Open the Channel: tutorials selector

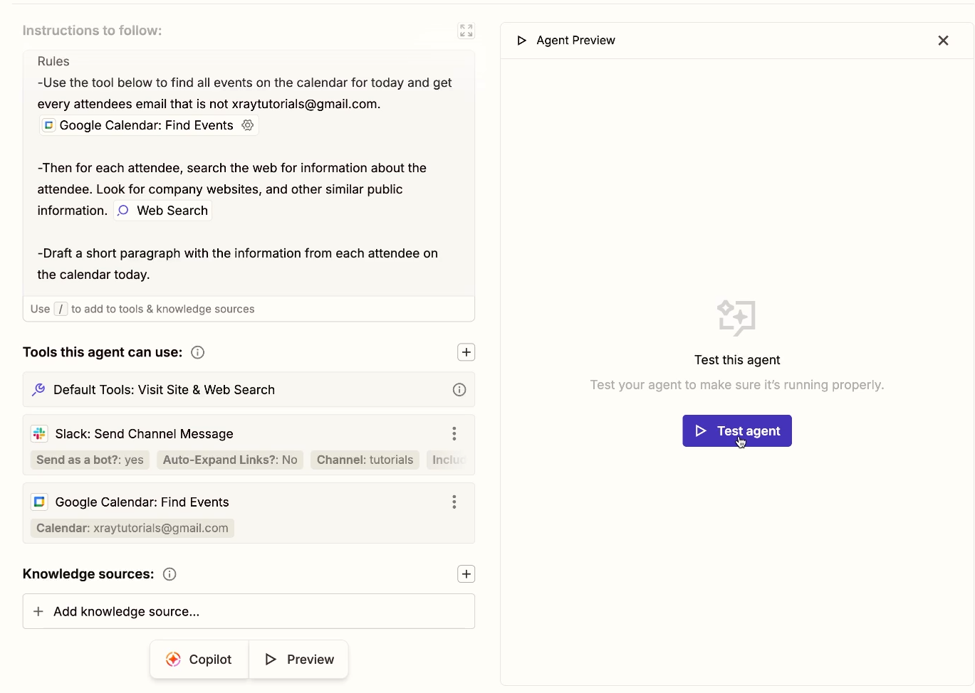point(364,460)
